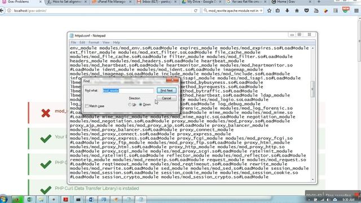Open the Firefox downloads arrow icon

[287, 11]
